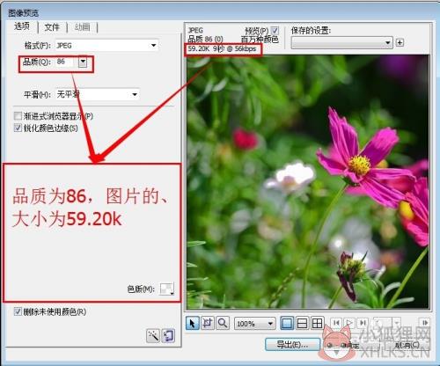Click the next frame button at far right
The width and height of the screenshot is (440, 366).
[x=425, y=323]
